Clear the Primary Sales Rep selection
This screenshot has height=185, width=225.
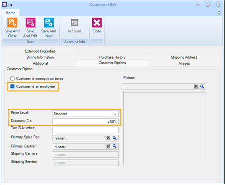pos(108,138)
